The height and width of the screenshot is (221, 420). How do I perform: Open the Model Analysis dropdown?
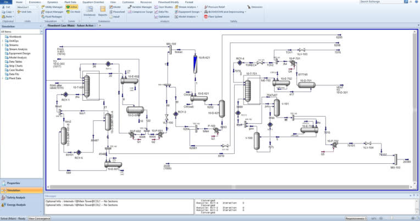(x=186, y=16)
